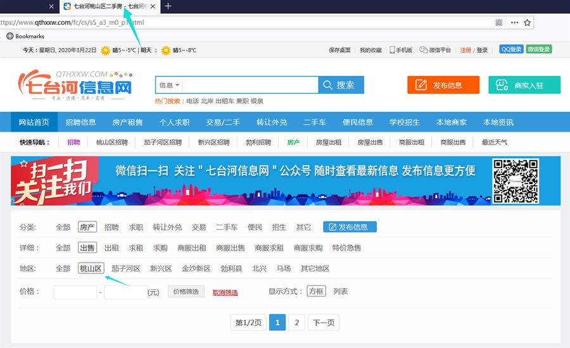Click the 取消筛选 link

[x=225, y=292]
